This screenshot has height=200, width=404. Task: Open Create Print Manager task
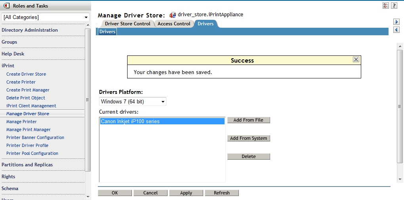[x=28, y=90]
